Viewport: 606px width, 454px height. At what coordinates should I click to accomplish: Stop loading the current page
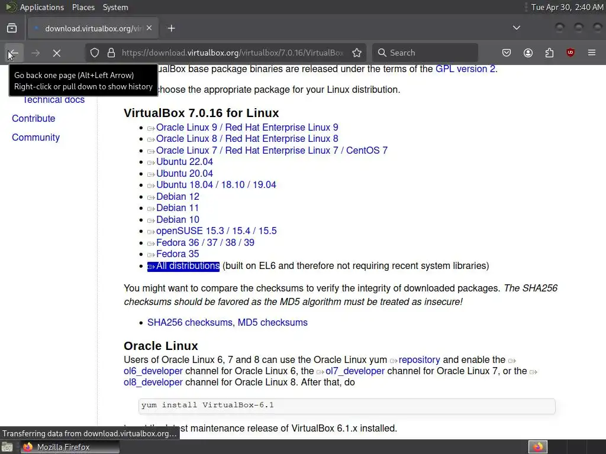[x=57, y=53]
